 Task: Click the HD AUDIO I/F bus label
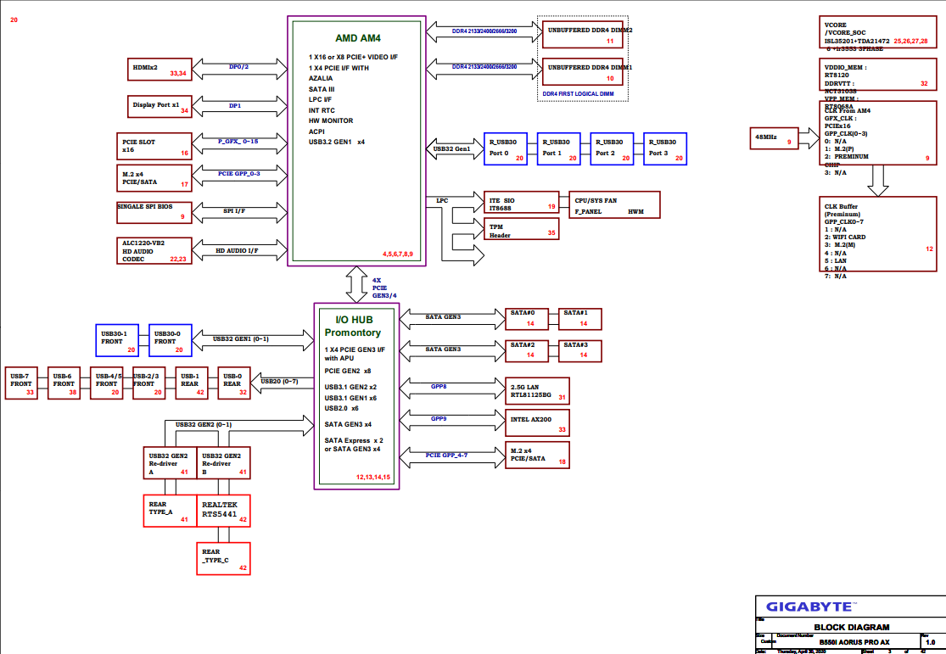(237, 250)
